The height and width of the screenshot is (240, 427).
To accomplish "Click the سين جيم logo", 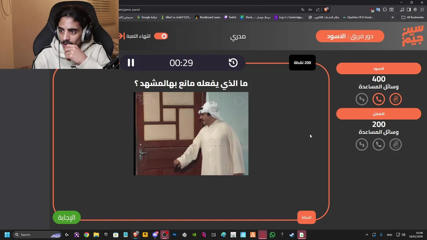I will tap(413, 36).
